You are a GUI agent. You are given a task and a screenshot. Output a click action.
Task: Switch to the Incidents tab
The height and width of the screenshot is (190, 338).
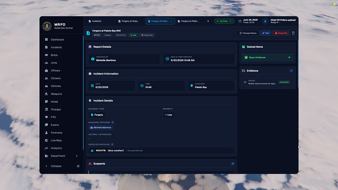[95, 21]
